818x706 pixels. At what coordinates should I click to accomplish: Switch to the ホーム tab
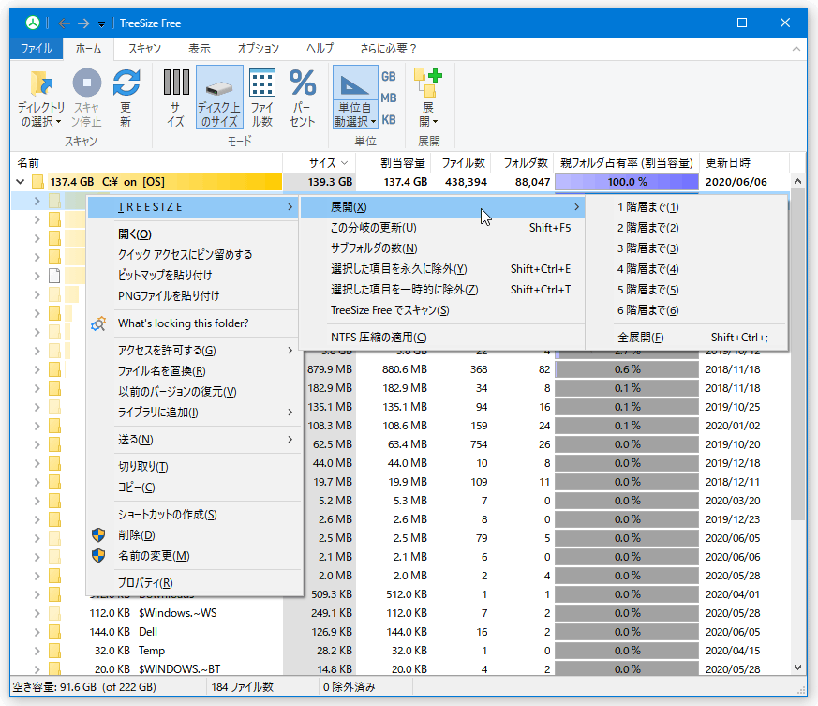pyautogui.click(x=89, y=49)
